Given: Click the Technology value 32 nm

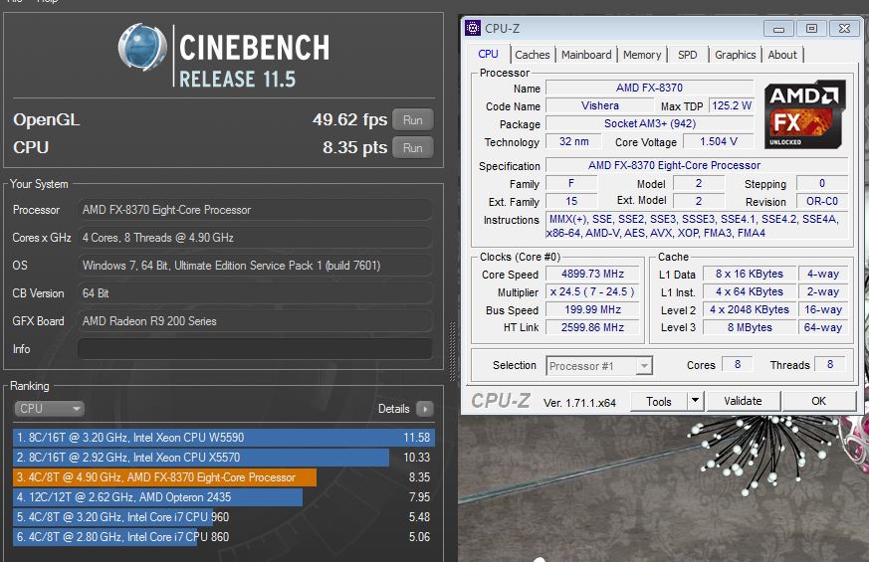Looking at the screenshot, I should click(573, 141).
